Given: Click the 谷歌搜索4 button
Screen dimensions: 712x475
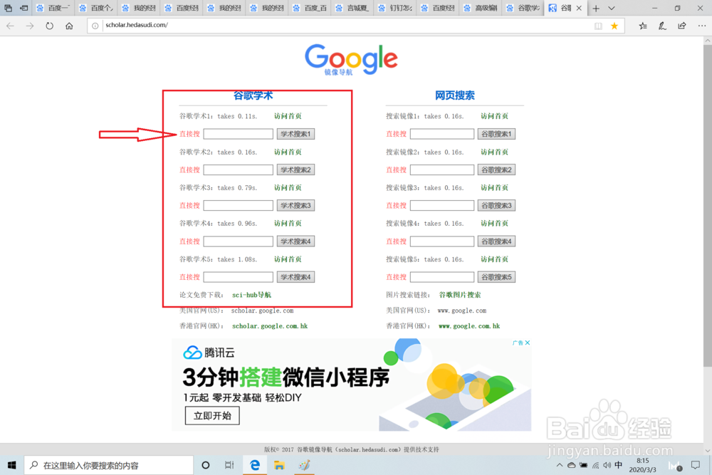Looking at the screenshot, I should click(x=496, y=241).
